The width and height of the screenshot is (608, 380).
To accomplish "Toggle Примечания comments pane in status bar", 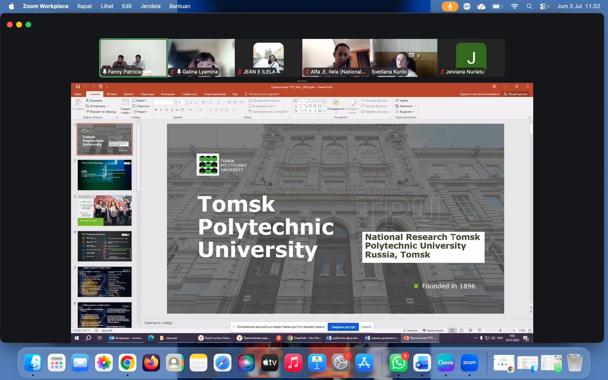I will tap(432, 331).
